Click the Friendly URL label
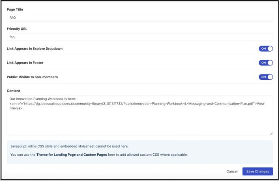This screenshot has height=181, width=279. 17,29
